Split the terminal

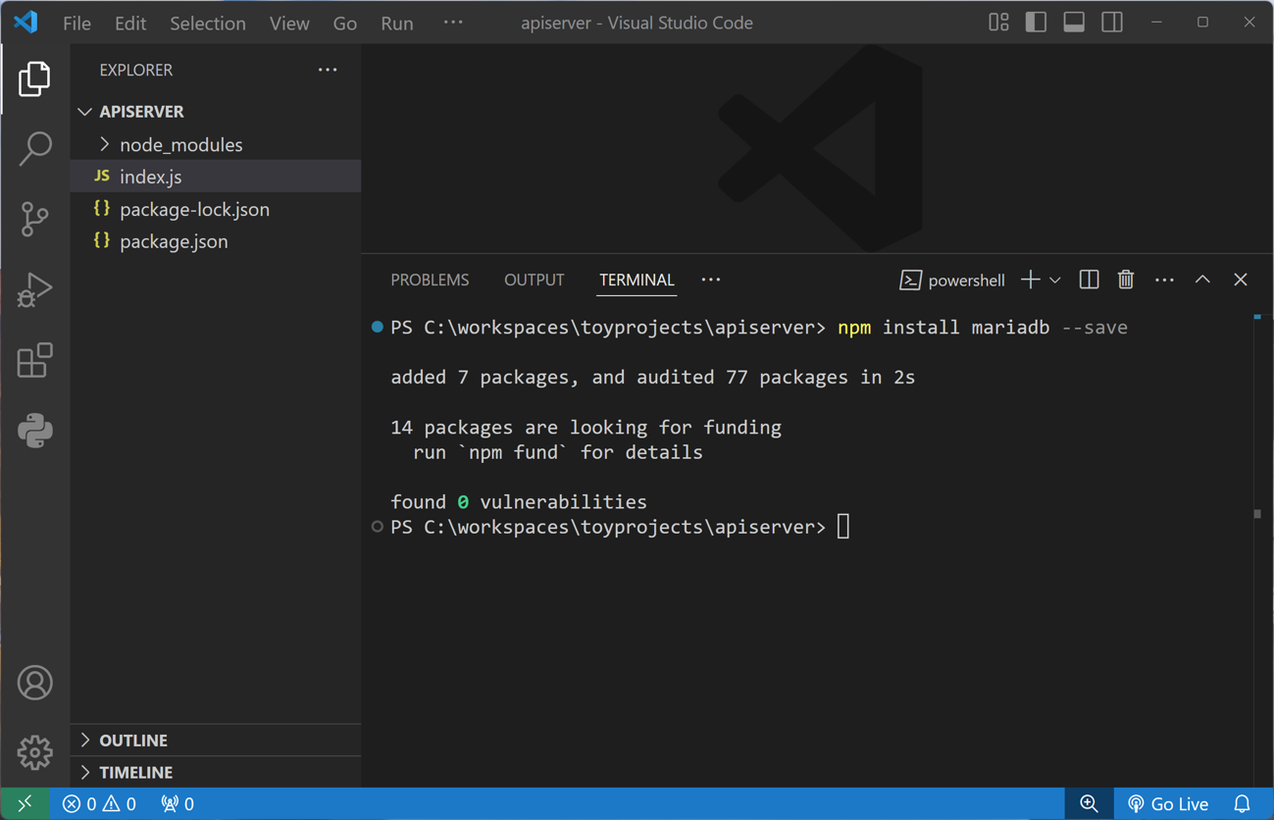point(1089,280)
